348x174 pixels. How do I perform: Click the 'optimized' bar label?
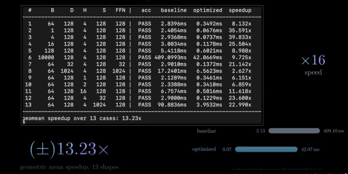point(204,149)
